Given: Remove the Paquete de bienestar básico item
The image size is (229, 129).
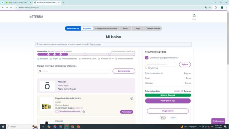Looking at the screenshot, I should tap(132, 99).
